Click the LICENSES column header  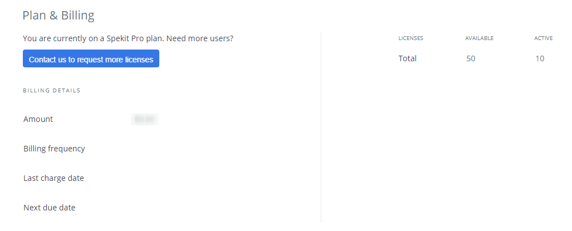click(x=411, y=38)
